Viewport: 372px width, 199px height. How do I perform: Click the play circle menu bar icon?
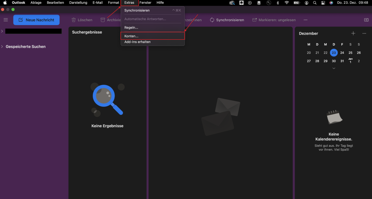(250, 3)
